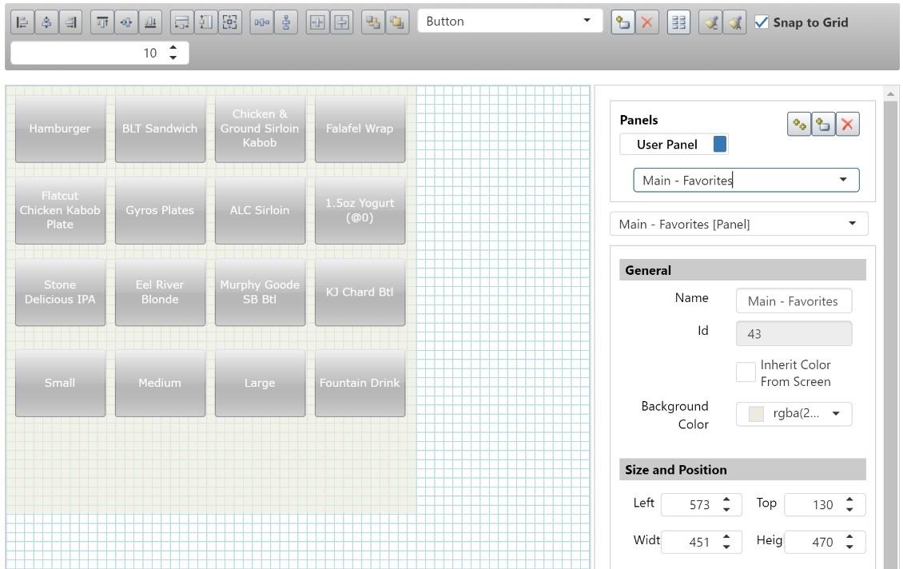Click the brush icon marked C

pyautogui.click(x=710, y=22)
